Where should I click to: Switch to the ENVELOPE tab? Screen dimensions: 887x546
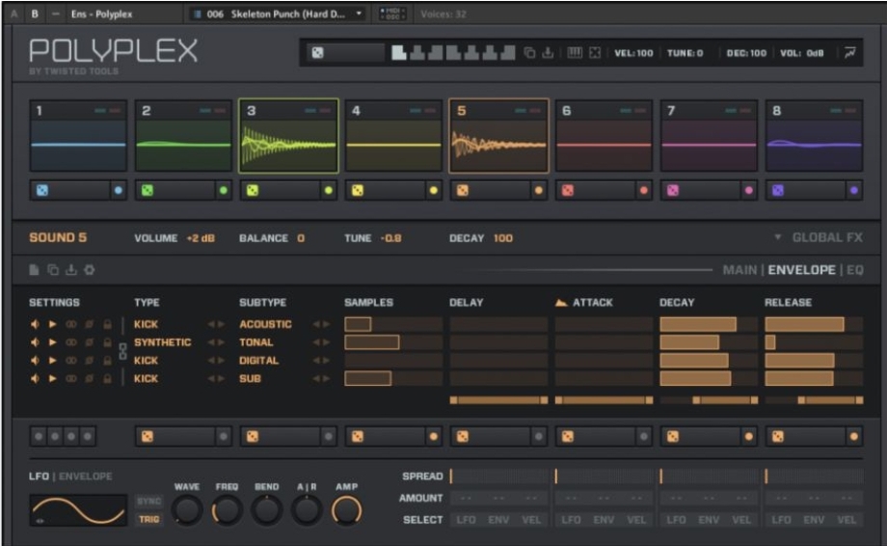801,270
